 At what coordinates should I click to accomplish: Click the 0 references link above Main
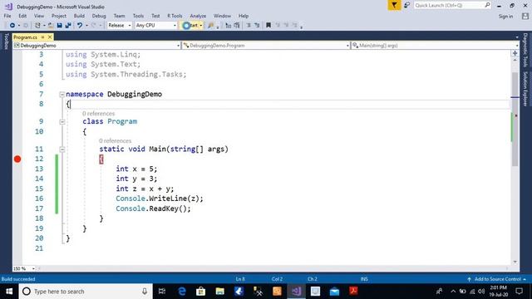point(115,140)
